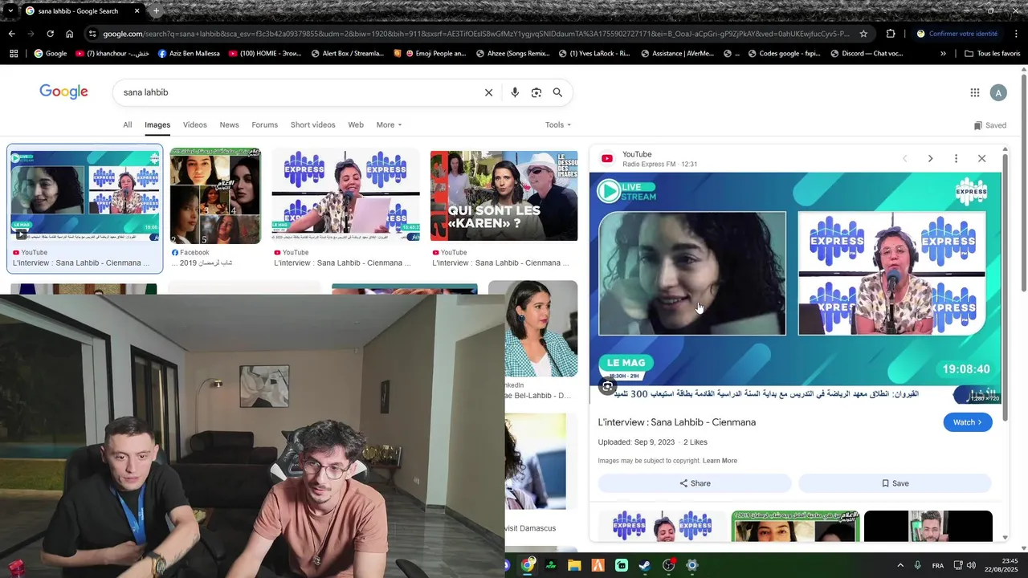Open the Chrome extensions puzzle icon
The image size is (1028, 578).
891,34
